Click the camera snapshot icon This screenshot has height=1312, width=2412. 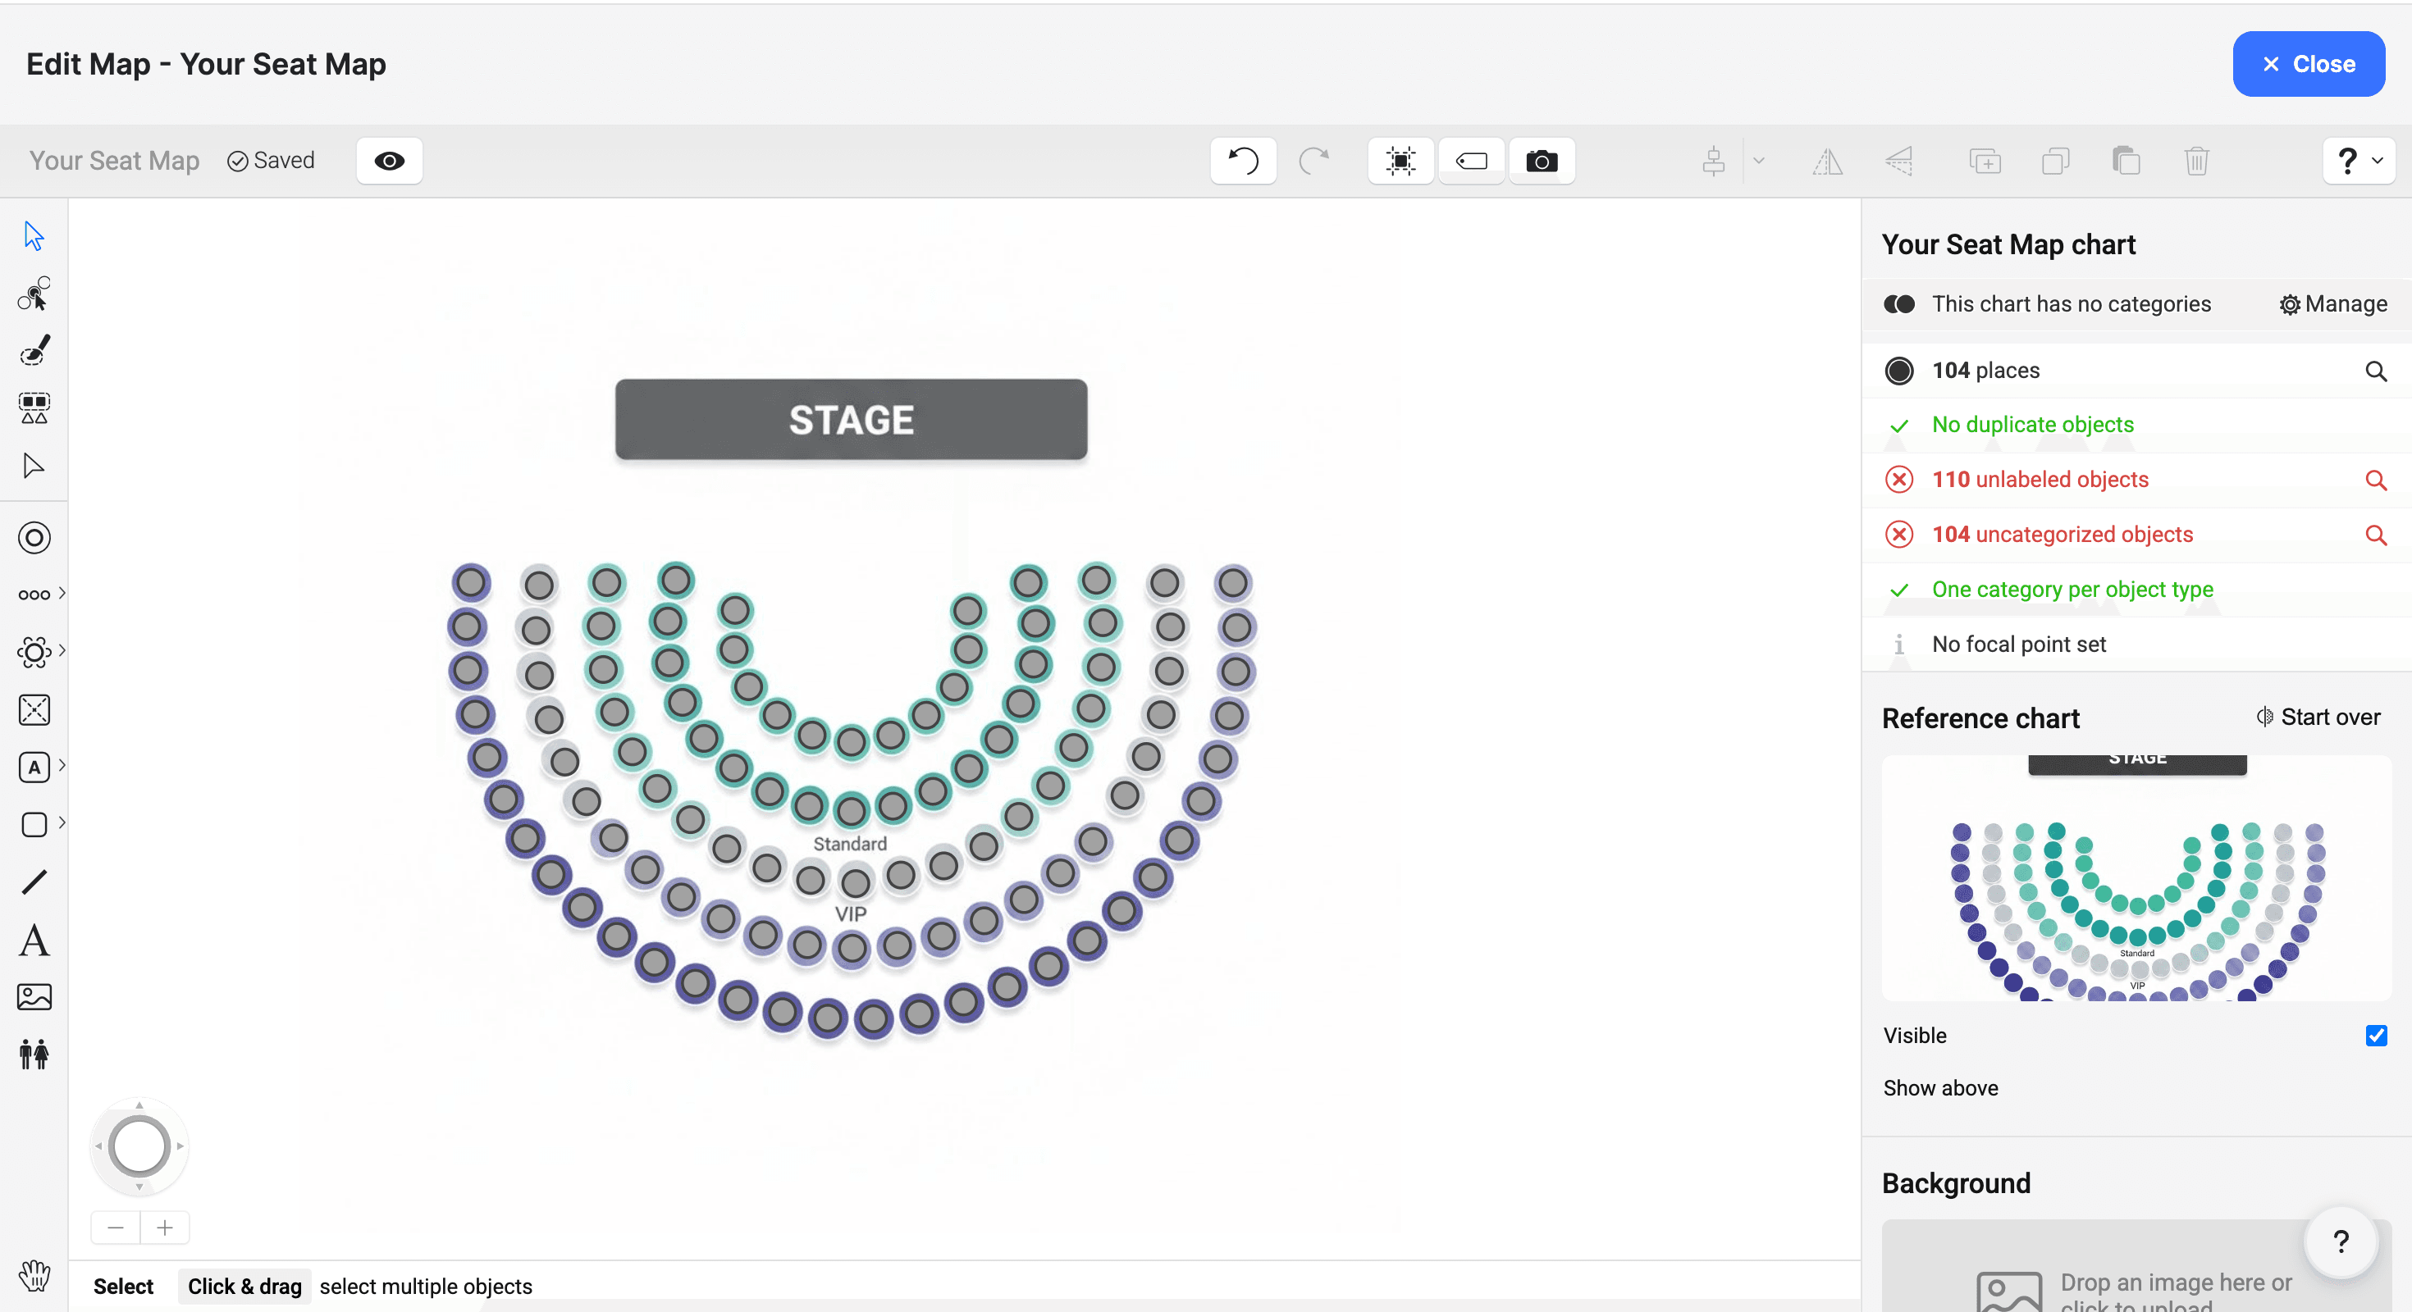[1542, 161]
